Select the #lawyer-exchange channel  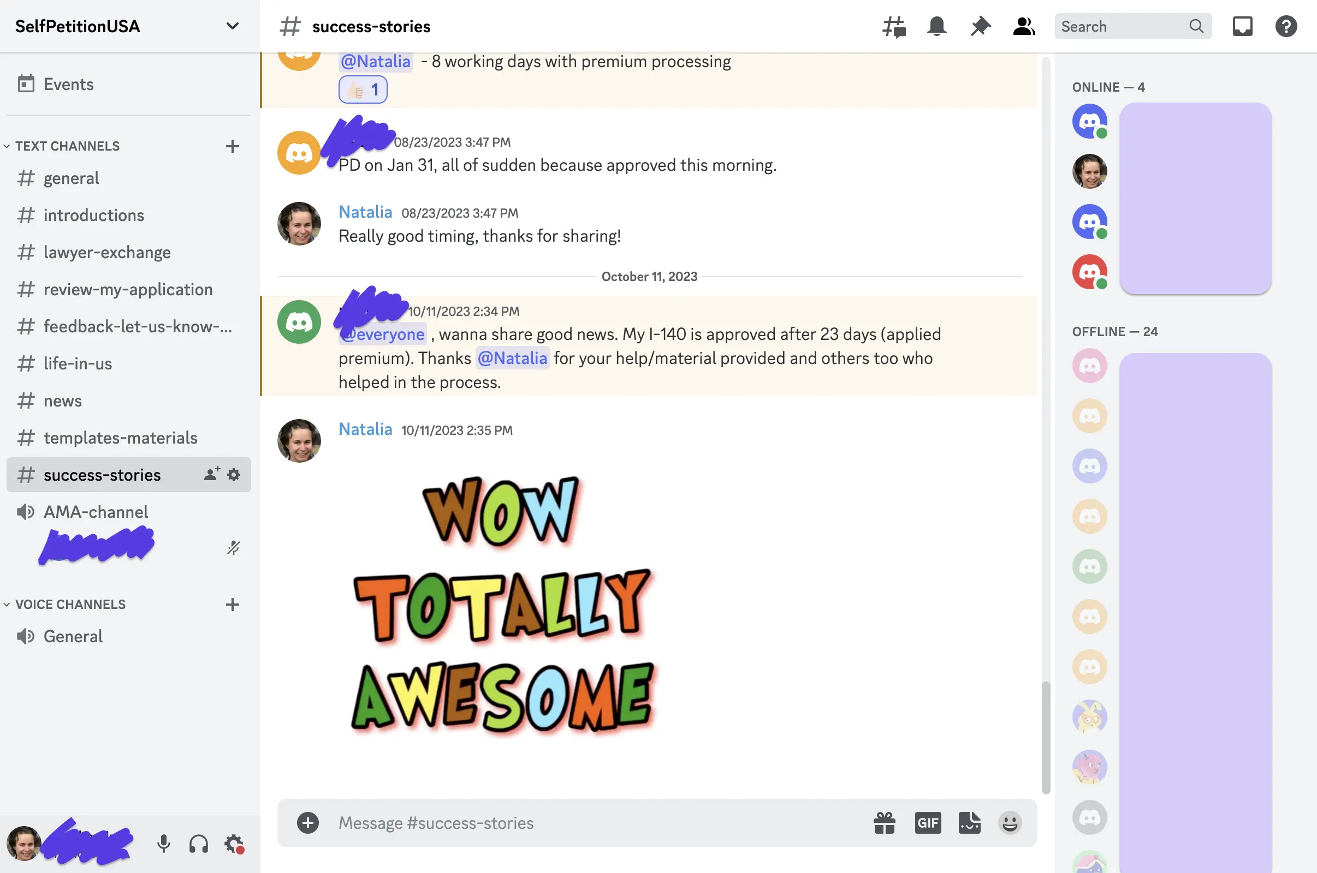tap(106, 252)
